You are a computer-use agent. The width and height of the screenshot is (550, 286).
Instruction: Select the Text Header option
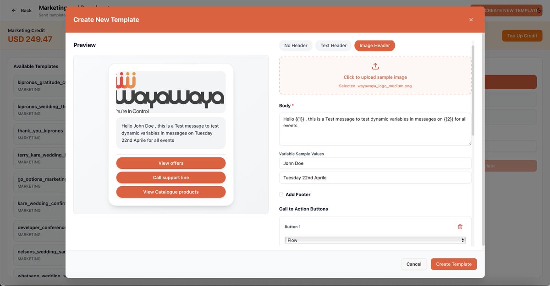point(333,45)
